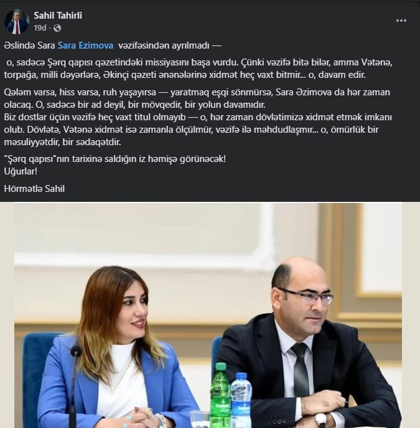Click the blue-capped water bottle in photo
420x428 pixels.
[x=241, y=400]
